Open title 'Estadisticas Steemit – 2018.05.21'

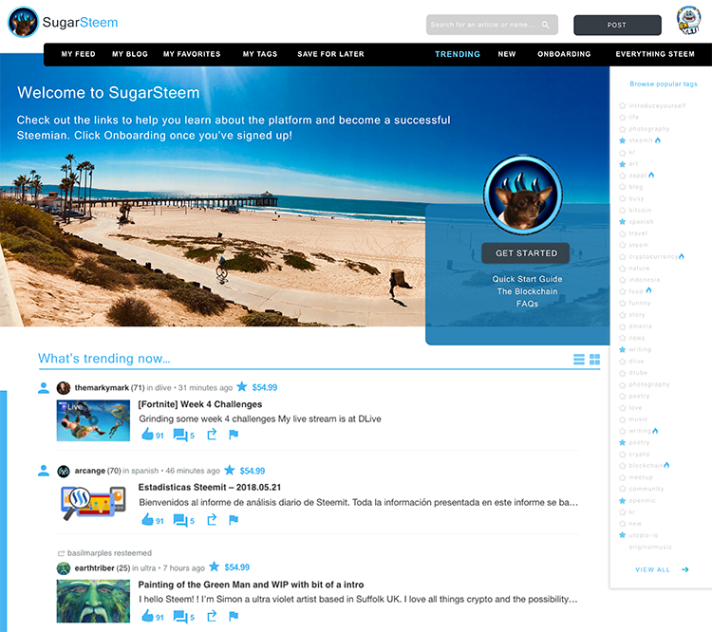click(x=210, y=487)
